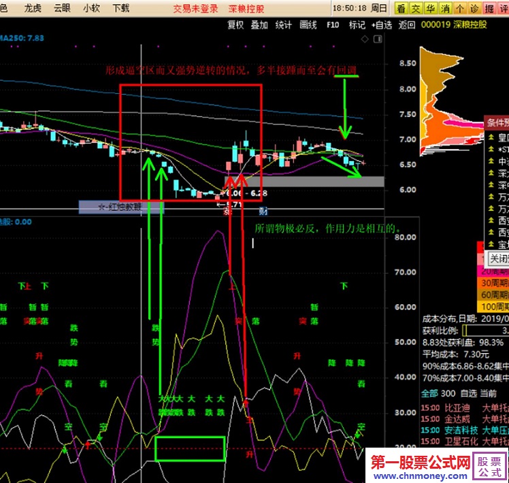509x483 pixels.
Task: Click the 皇 row arrow icon in the alert list
Action: (491, 137)
